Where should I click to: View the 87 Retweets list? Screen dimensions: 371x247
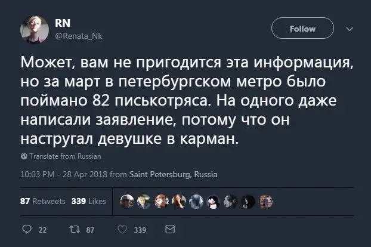(43, 201)
